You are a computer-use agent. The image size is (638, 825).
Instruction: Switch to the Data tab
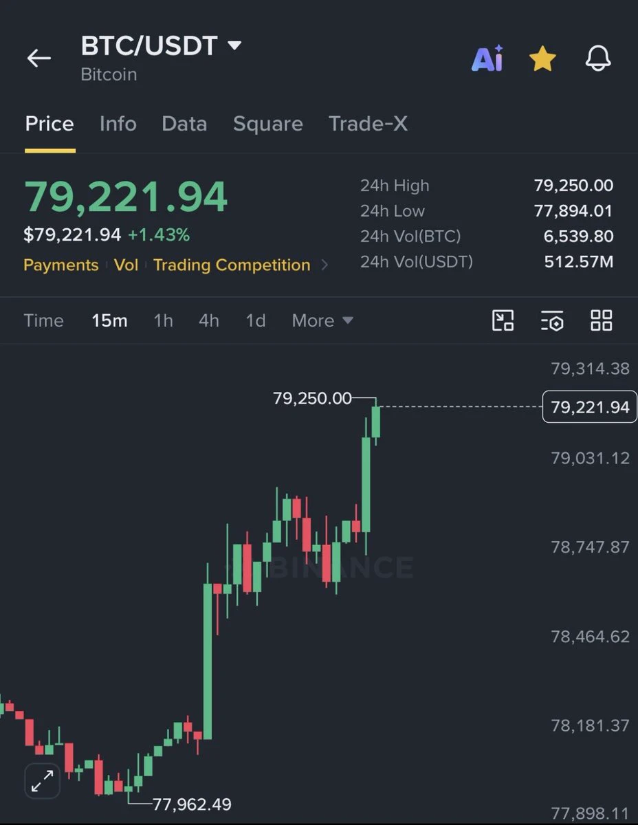click(x=184, y=124)
